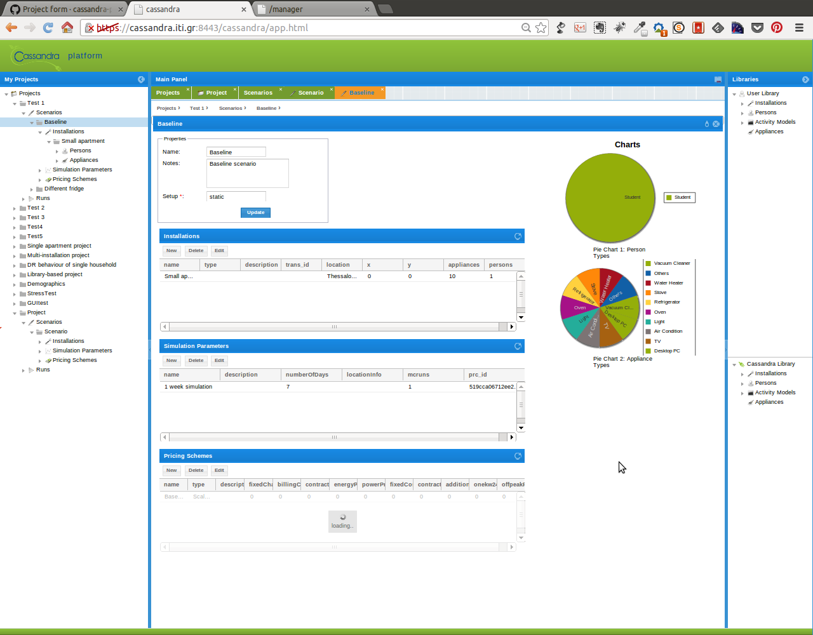Click Scenarios breadcrumb link
Image resolution: width=813 pixels, height=635 pixels.
[231, 109]
